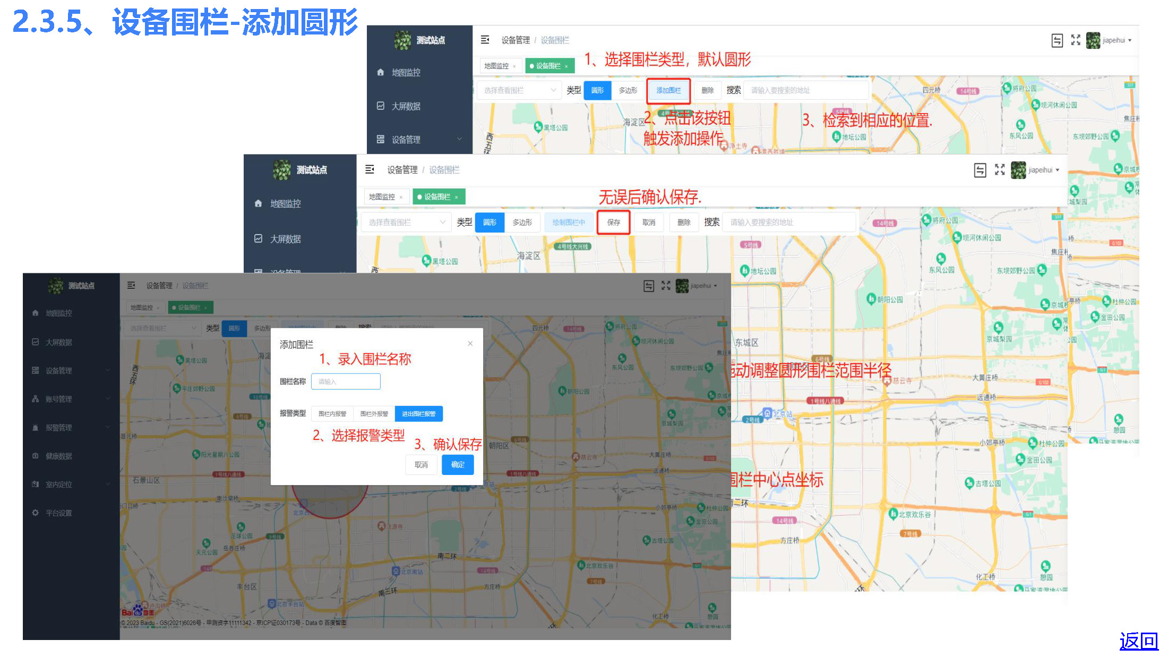Click 保存 button in middle screenshot
1168x657 pixels.
(614, 222)
